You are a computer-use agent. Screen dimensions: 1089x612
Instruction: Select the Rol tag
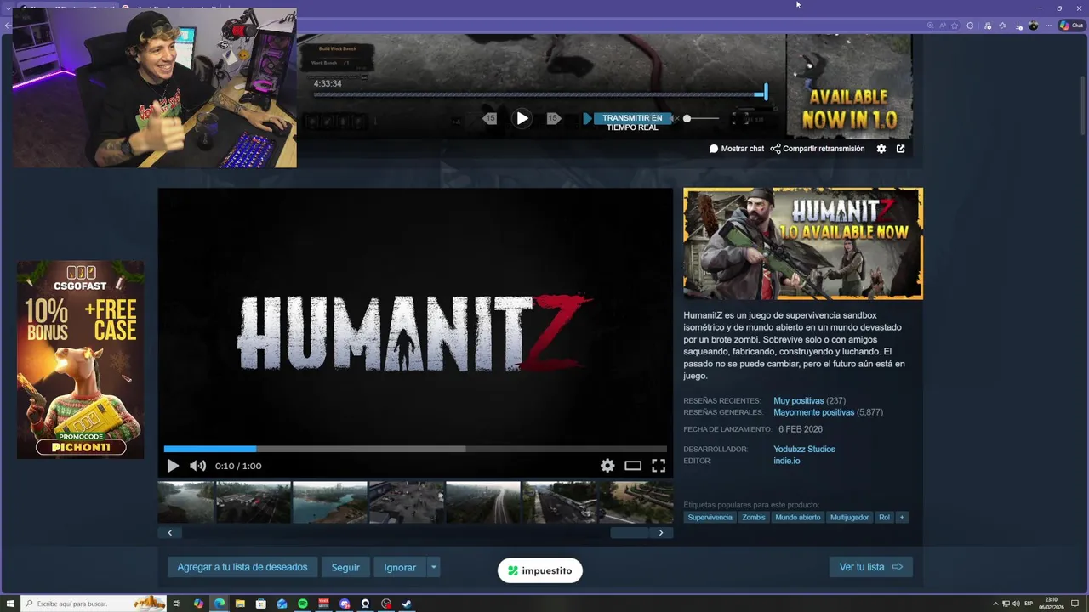[x=885, y=517]
